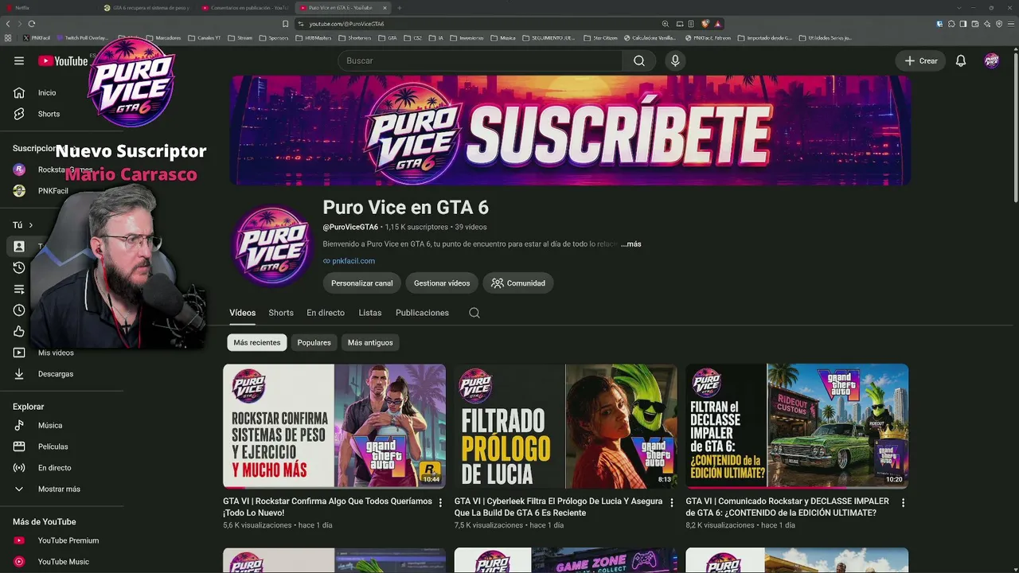Open a new browser tab

(399, 8)
